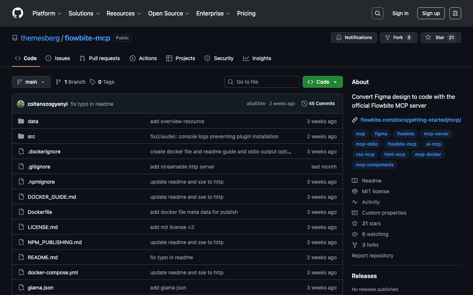Select the mcp-docker topic tag

point(428,155)
